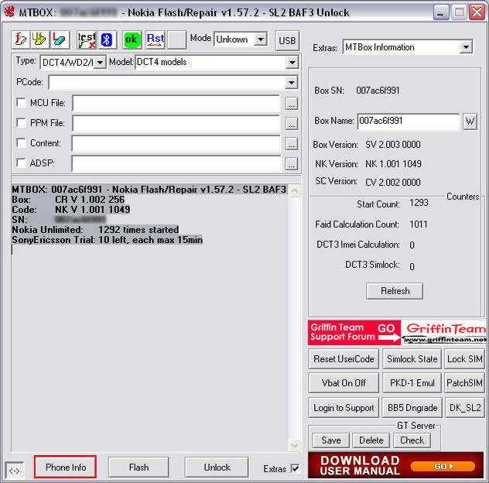Click Box SN value 007ac6f991
Screen dimensions: 489x483
[378, 91]
